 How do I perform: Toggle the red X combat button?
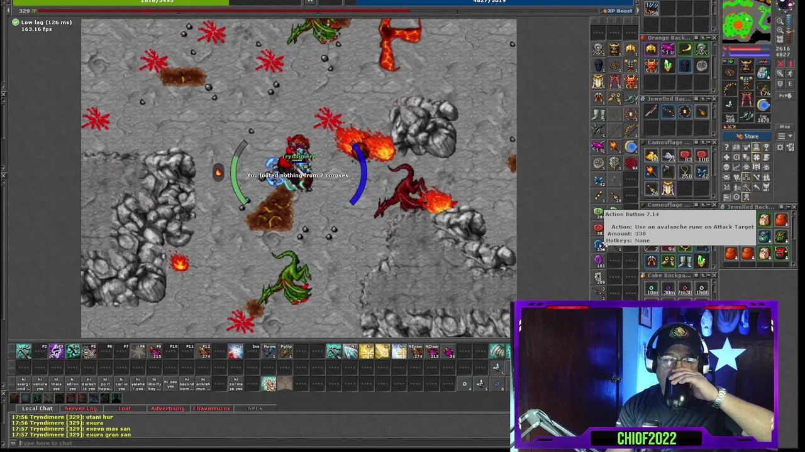[x=780, y=63]
